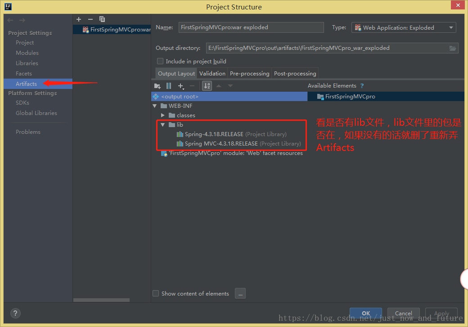Select the WEB-INF folder row
The image size is (468, 327).
point(229,106)
